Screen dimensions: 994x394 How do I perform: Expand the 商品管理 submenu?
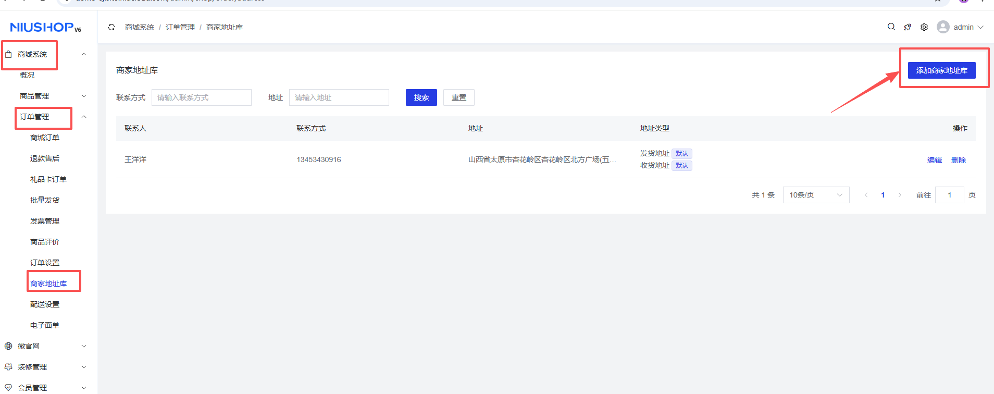(84, 96)
